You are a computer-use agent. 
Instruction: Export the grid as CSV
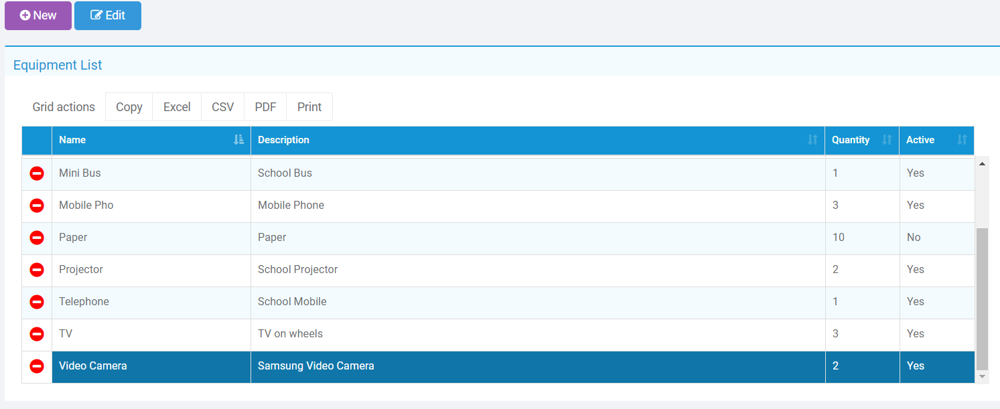[222, 107]
